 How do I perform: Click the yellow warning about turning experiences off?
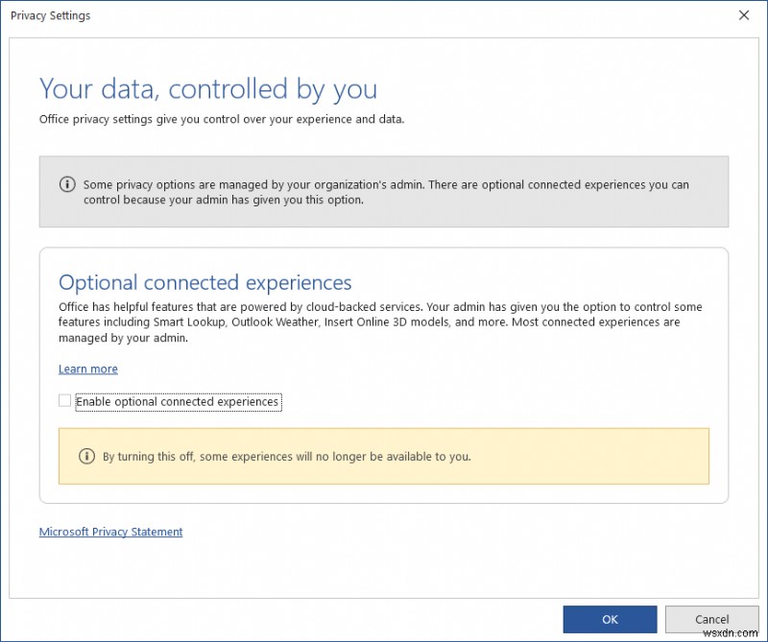tap(384, 456)
